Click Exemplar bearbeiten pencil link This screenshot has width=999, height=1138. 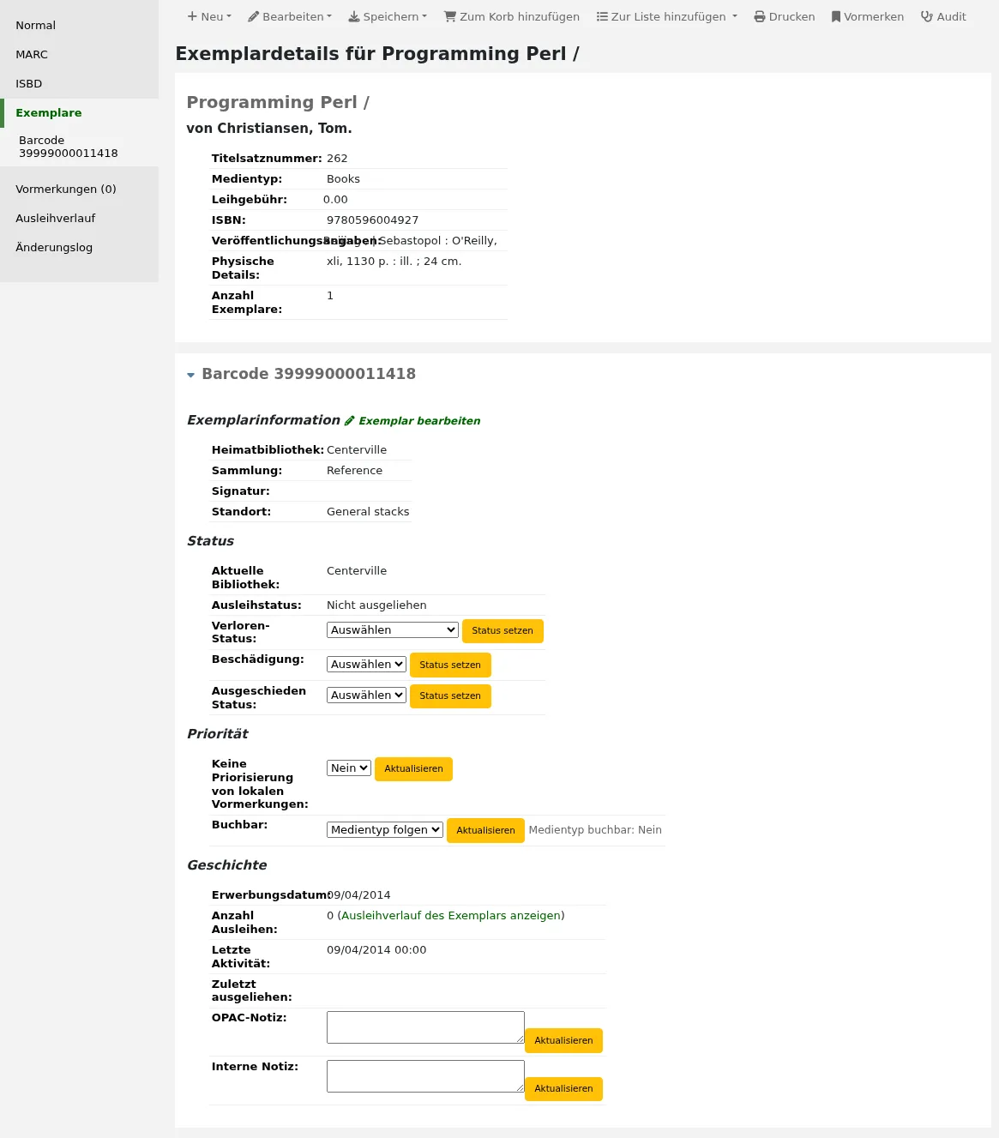pos(412,421)
